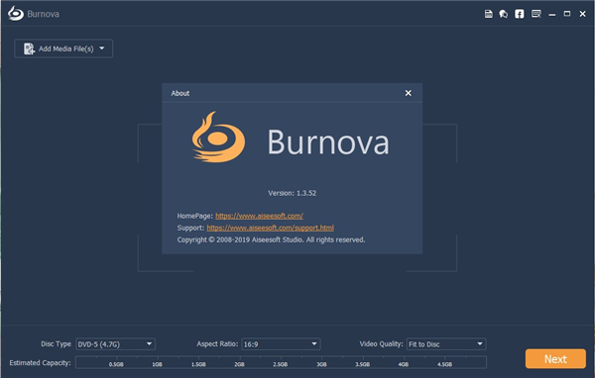This screenshot has width=595, height=378.
Task: Open the Aspect Ratio 16:9 dropdown
Action: (281, 344)
